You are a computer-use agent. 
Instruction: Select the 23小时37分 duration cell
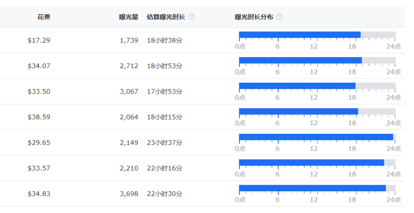(165, 143)
